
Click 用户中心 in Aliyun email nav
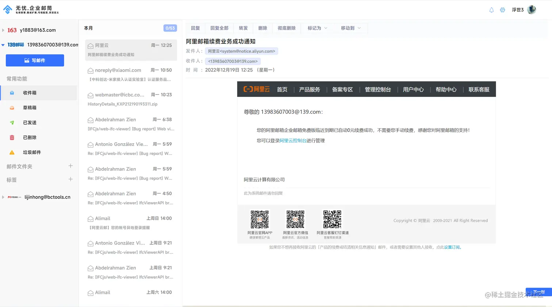tap(413, 90)
